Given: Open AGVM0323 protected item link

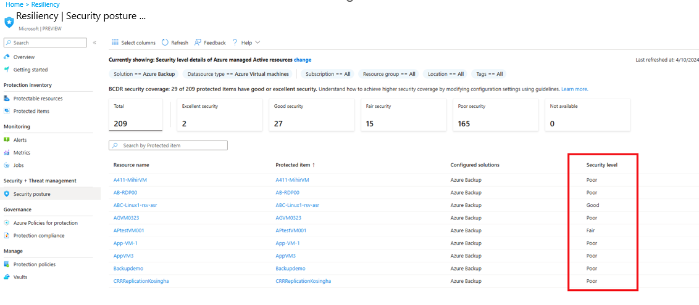Looking at the screenshot, I should point(288,218).
